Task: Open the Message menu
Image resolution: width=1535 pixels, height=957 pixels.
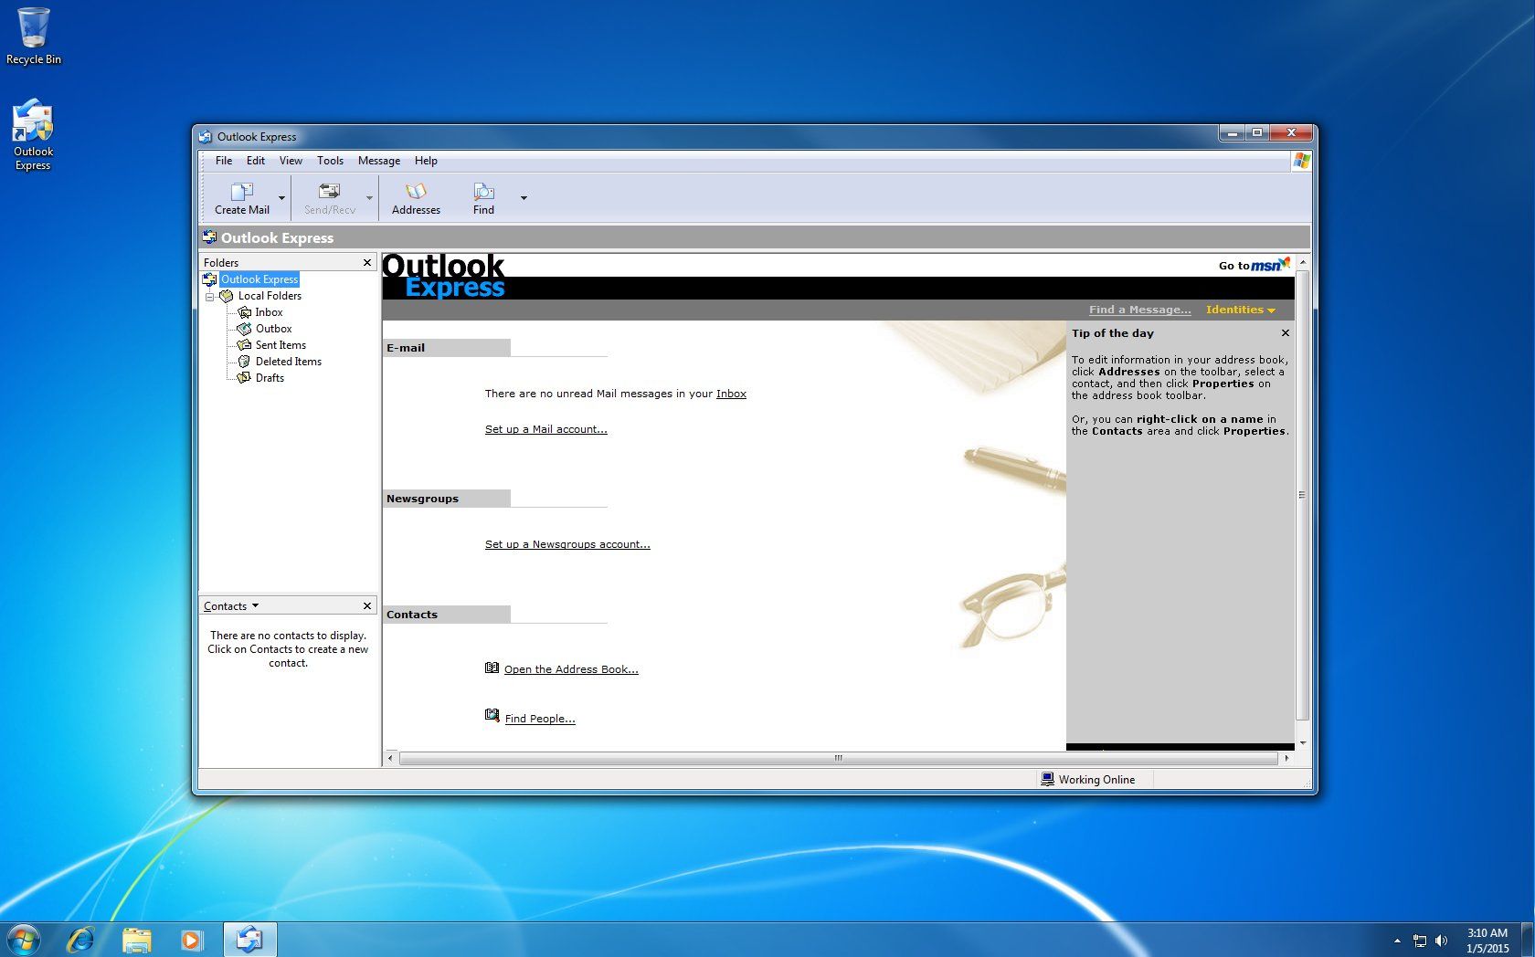Action: 379,161
